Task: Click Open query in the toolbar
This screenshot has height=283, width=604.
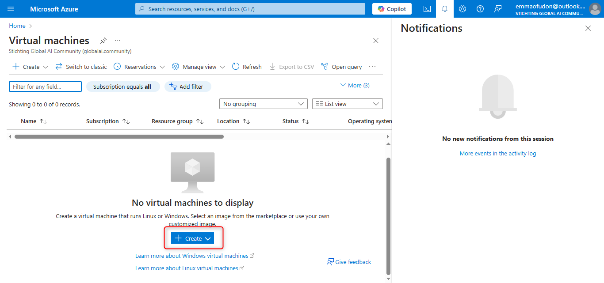Action: 341,67
